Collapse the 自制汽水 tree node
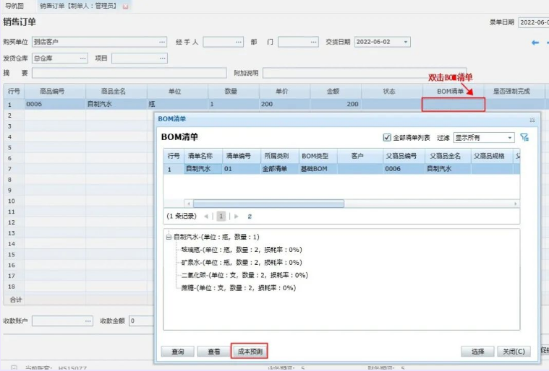The width and height of the screenshot is (549, 371). click(168, 237)
